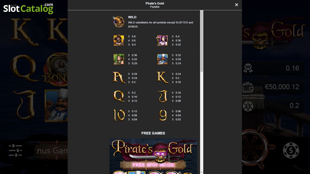Click the golden letter J symbol

(162, 96)
